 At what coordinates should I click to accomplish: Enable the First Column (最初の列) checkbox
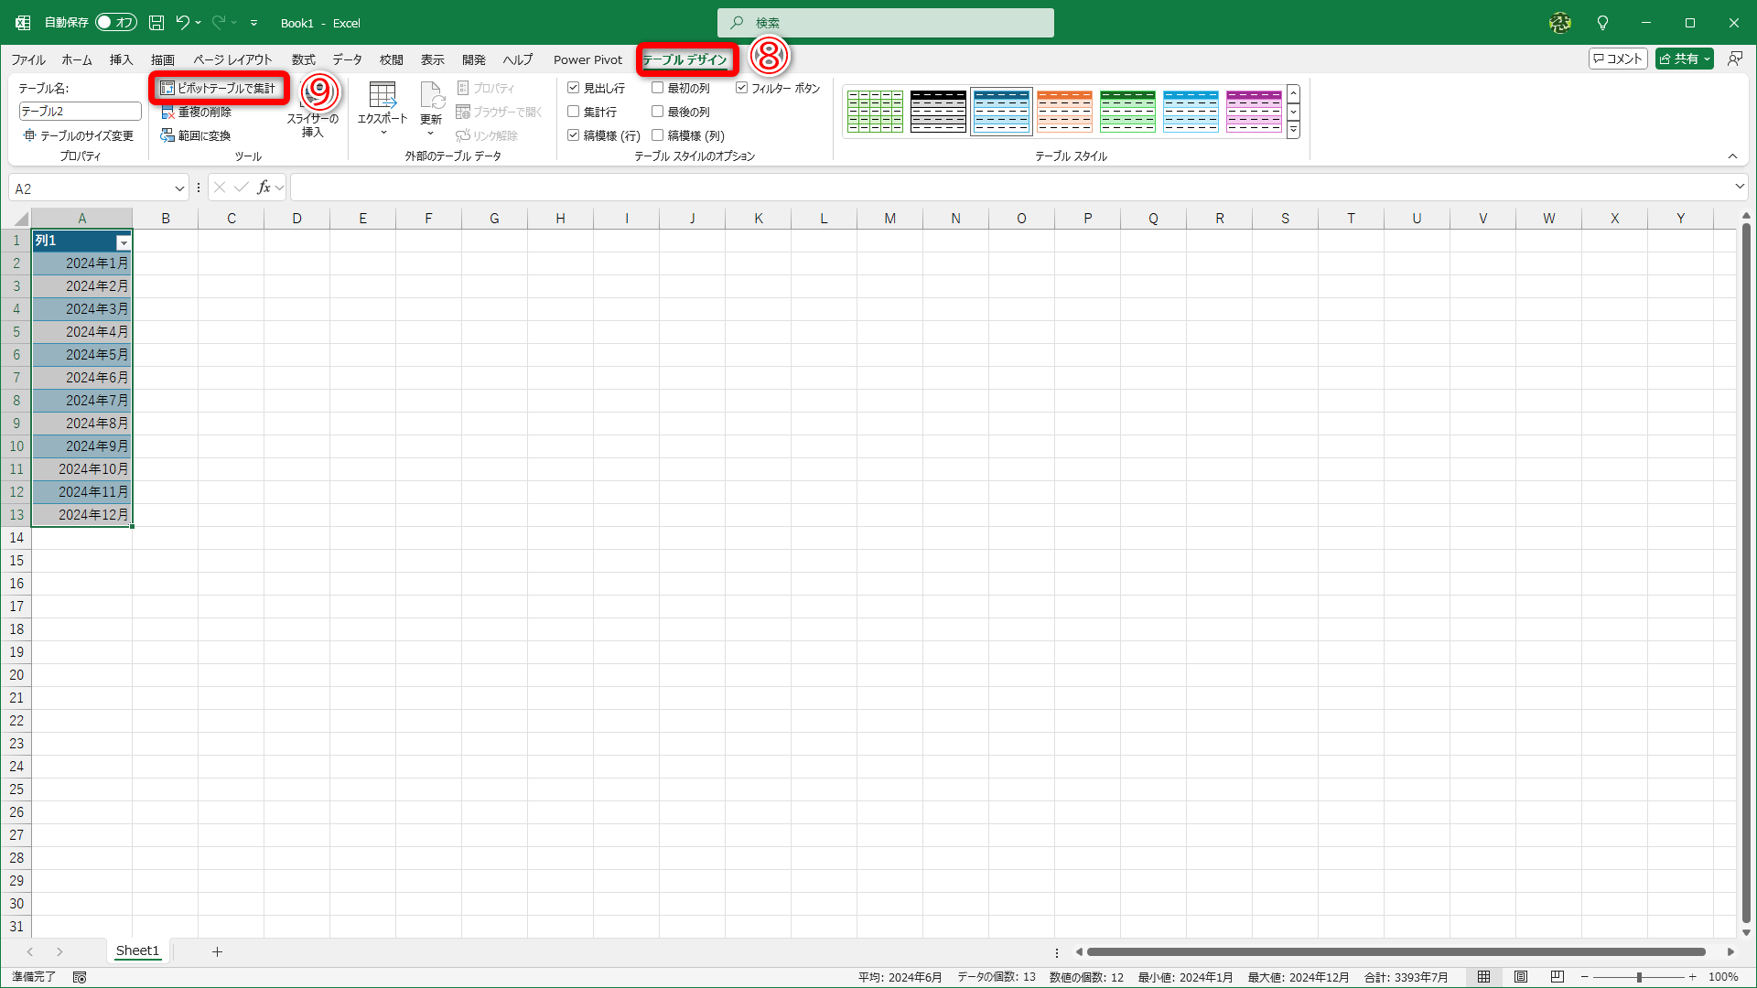coord(658,88)
